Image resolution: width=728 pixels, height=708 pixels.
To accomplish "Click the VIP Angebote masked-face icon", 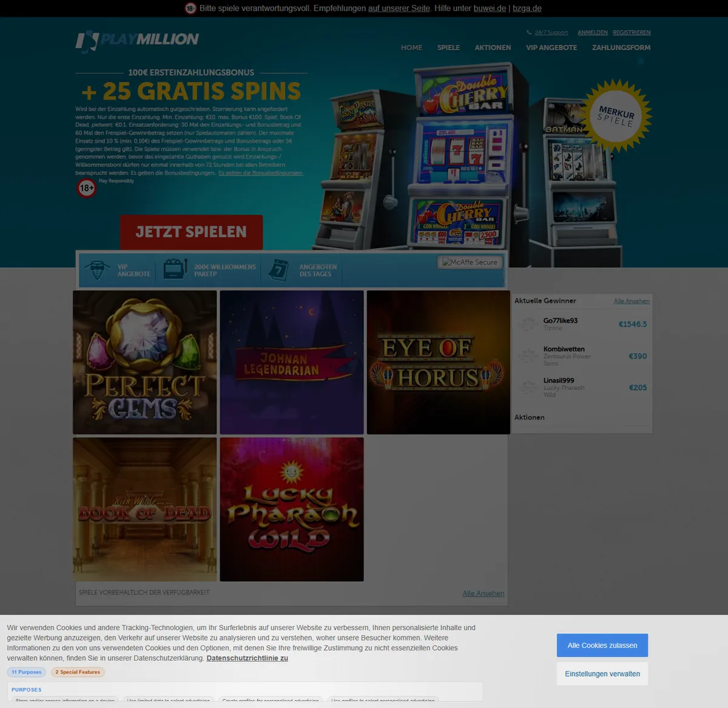I will [x=97, y=270].
